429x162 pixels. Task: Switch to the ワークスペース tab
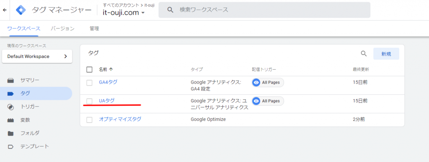24,29
